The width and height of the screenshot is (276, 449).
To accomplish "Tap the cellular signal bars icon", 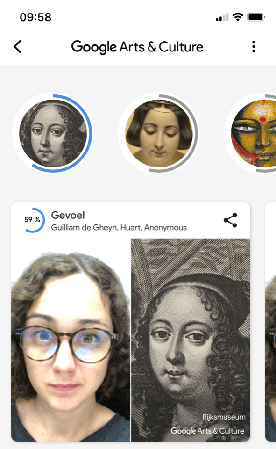I will pyautogui.click(x=222, y=17).
